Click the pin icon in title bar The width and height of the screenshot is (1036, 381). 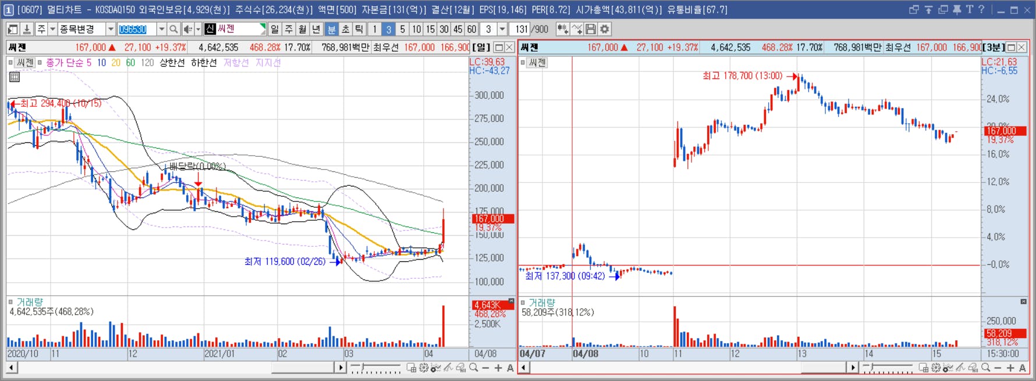point(957,9)
